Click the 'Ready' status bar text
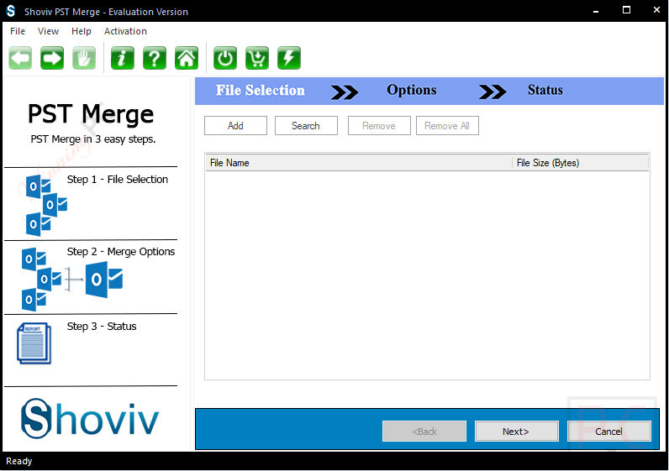 pos(18,461)
